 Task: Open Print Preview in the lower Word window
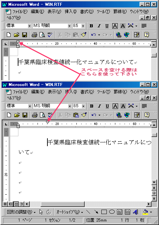pos(42,115)
